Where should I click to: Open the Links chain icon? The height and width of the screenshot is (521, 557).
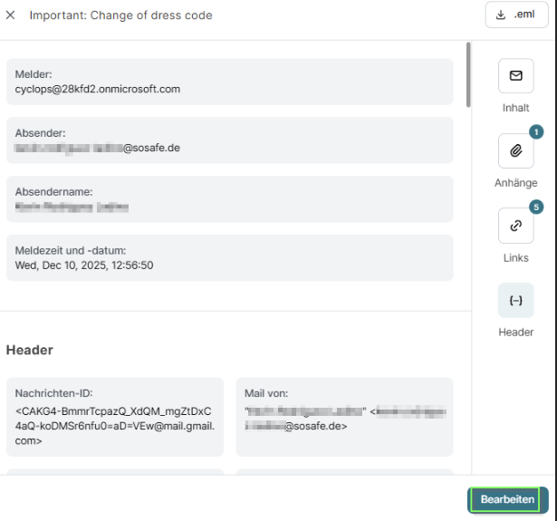[515, 226]
